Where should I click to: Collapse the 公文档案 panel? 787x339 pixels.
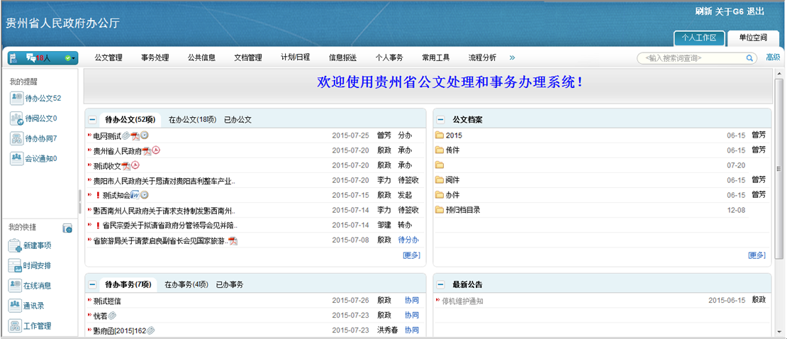[440, 120]
